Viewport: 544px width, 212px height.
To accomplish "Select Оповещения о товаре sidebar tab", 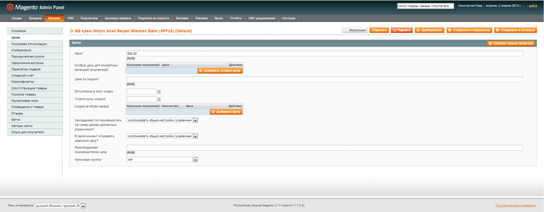I will (x=35, y=107).
